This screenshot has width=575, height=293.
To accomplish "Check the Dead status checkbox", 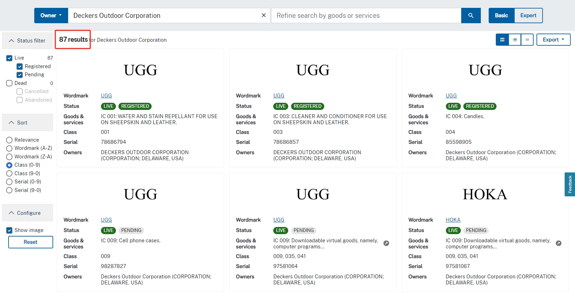I will 9,83.
